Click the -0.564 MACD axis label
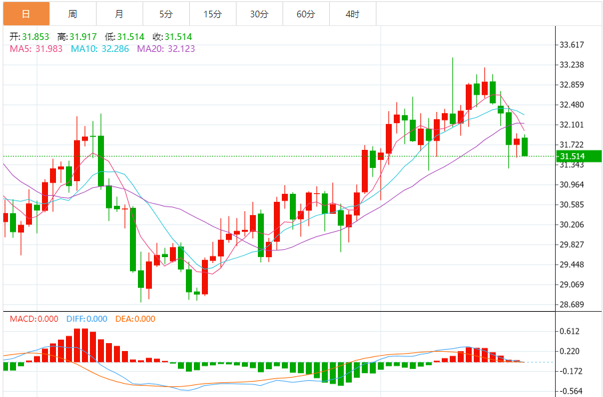Image resolution: width=603 pixels, height=397 pixels. pos(570,391)
